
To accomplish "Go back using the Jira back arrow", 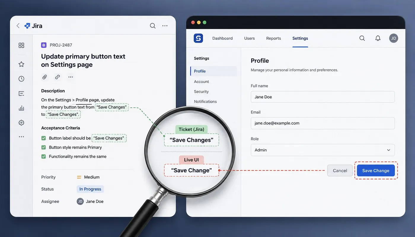I will click(18, 26).
